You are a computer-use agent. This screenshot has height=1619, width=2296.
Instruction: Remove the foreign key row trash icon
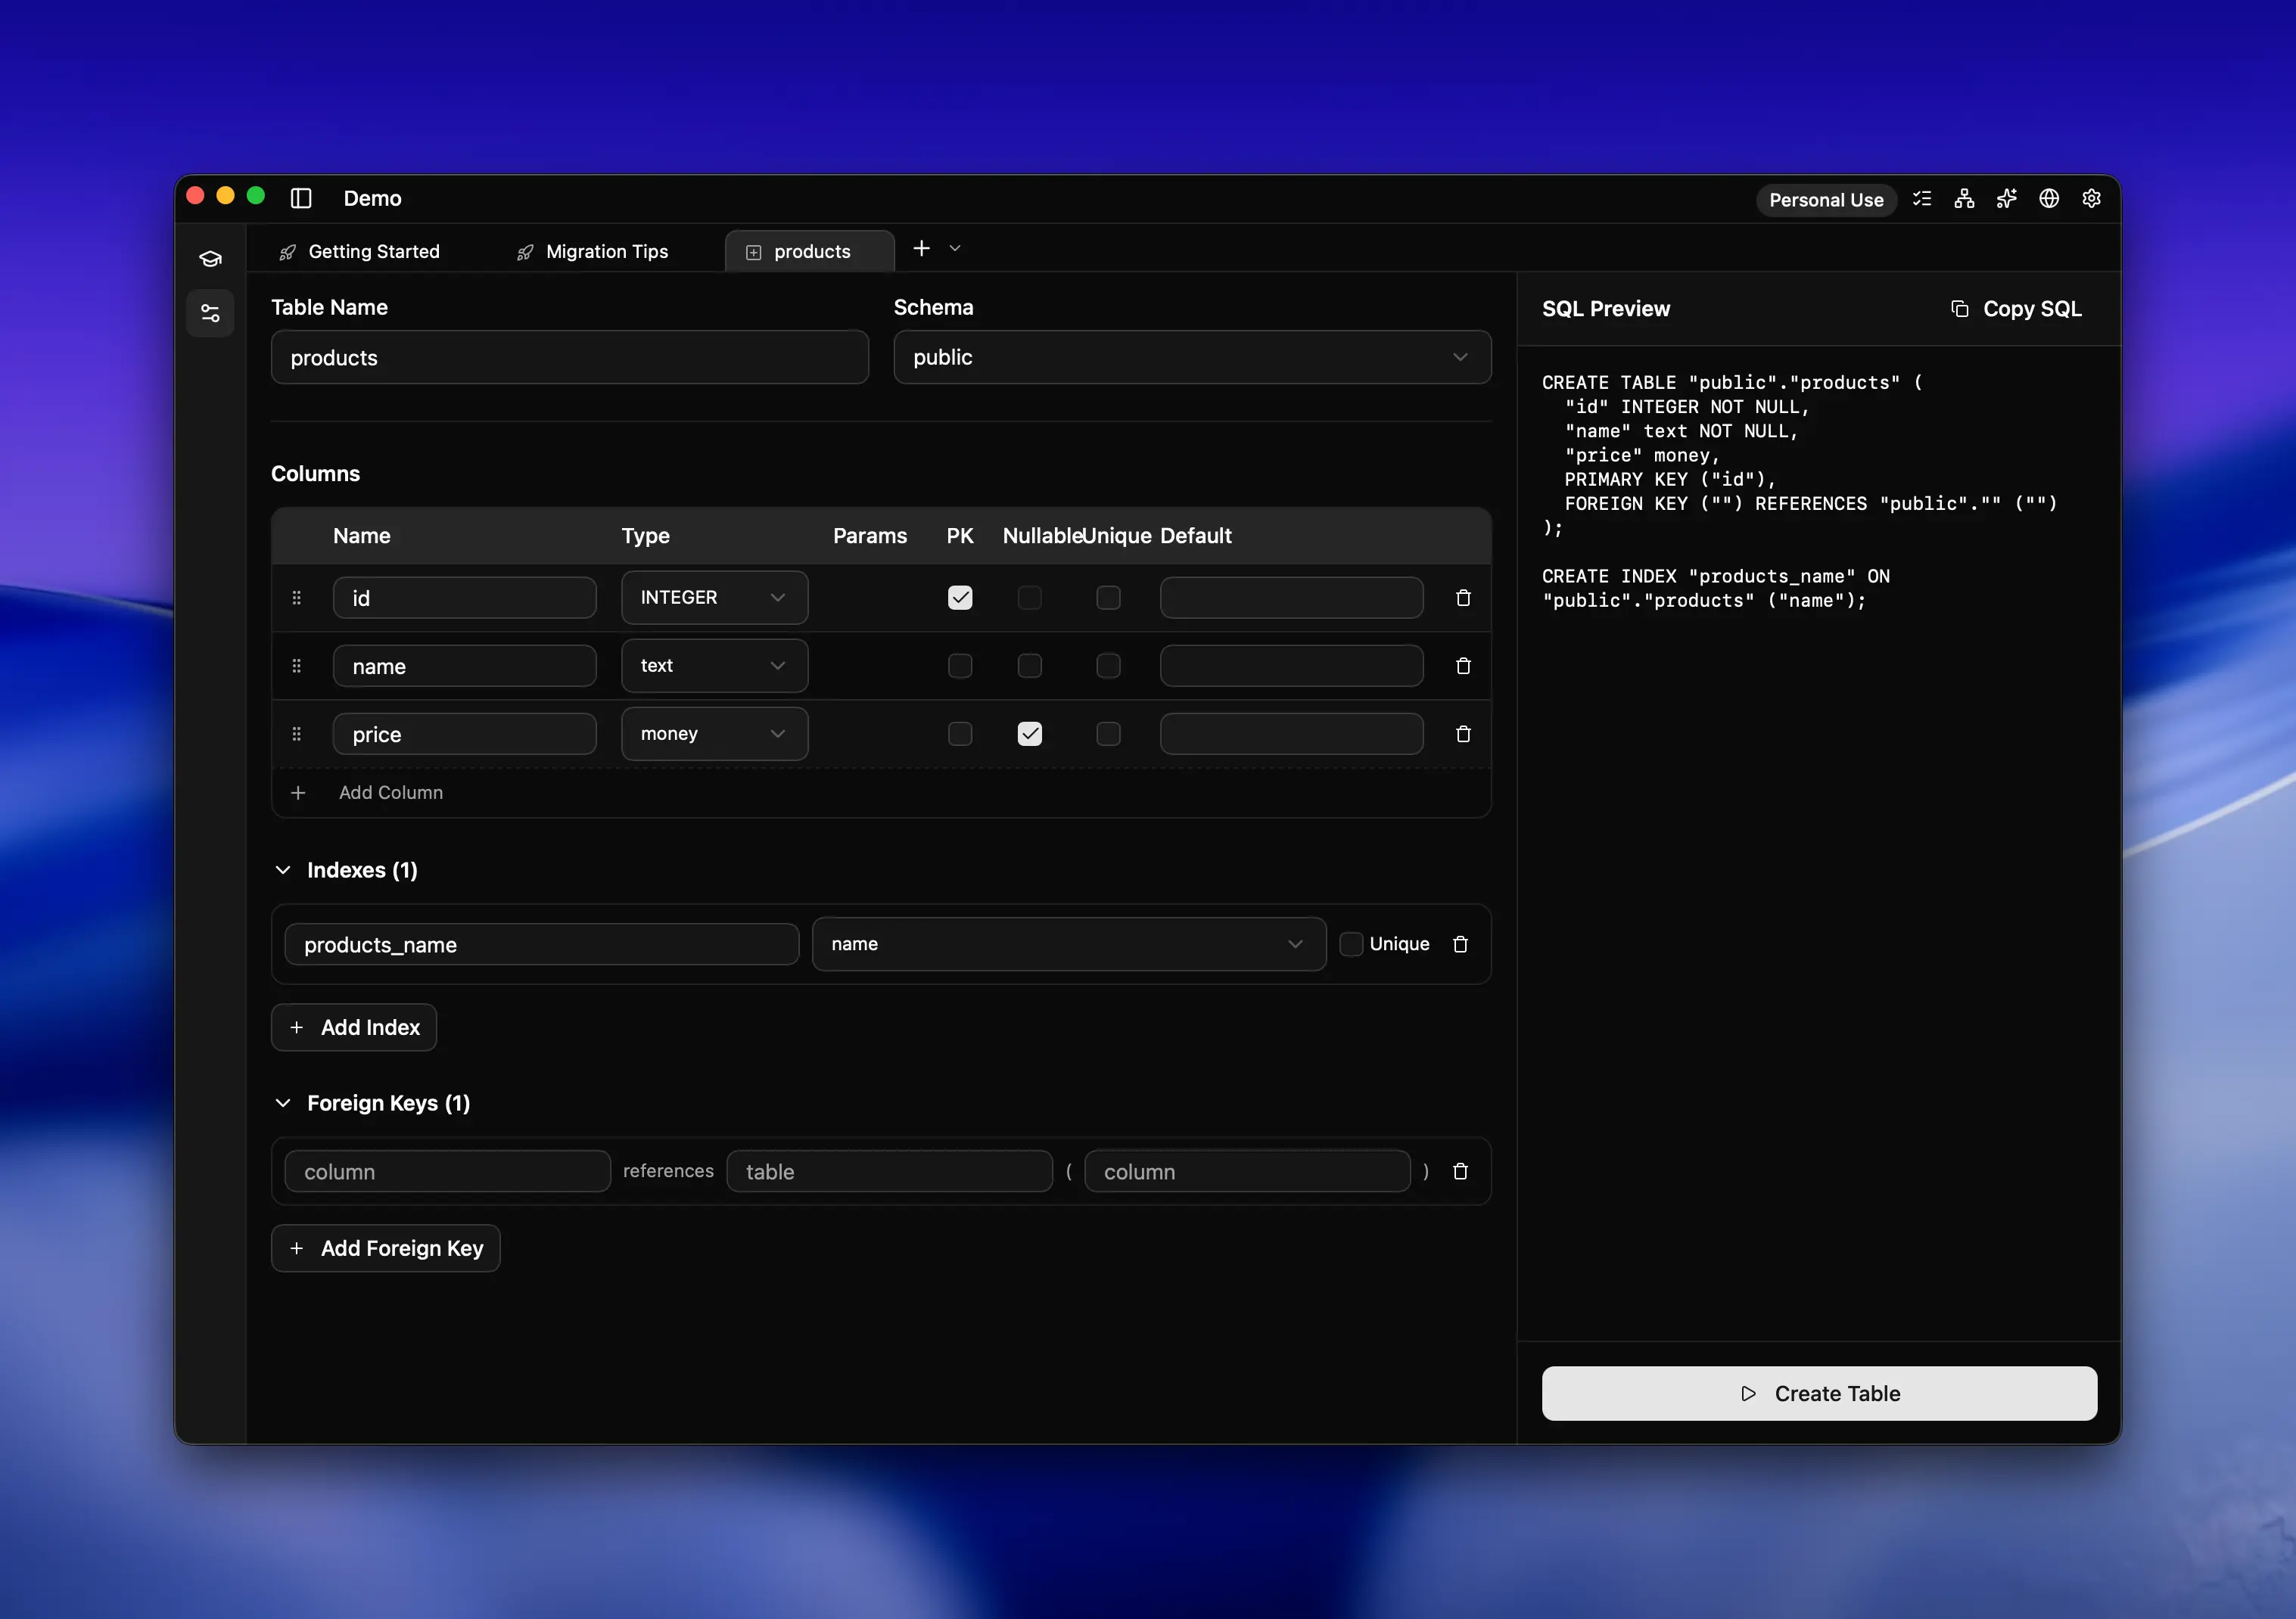(1460, 1171)
